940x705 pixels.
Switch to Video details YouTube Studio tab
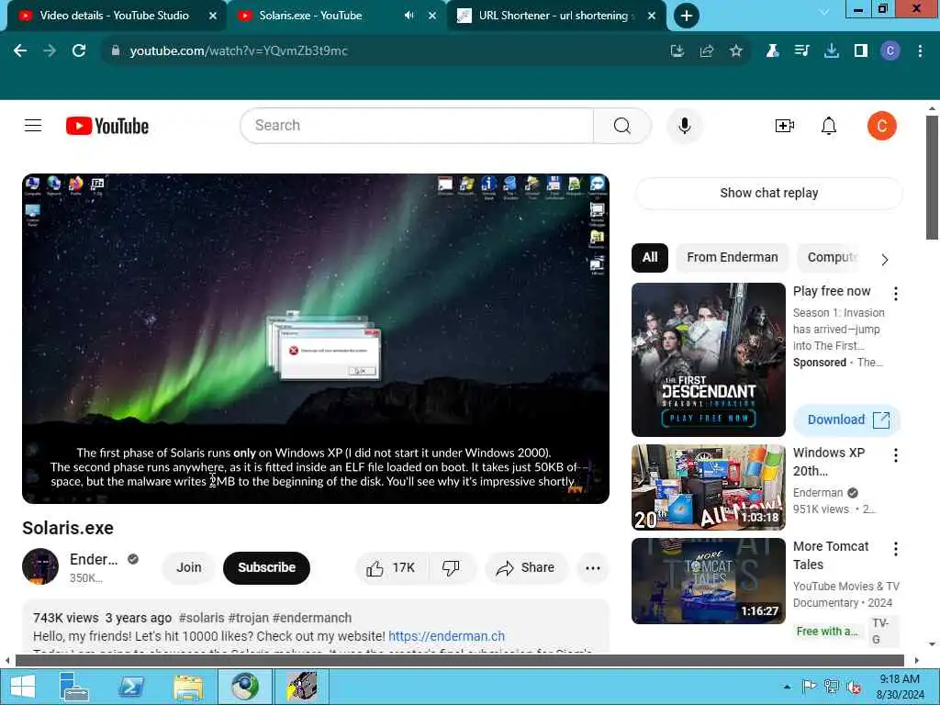pos(114,16)
